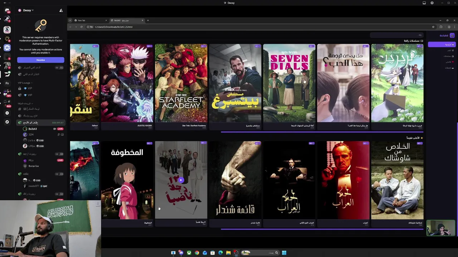This screenshot has width=458, height=257.
Task: Open the series section in Bo3zh3 sidebar
Action: (449, 56)
